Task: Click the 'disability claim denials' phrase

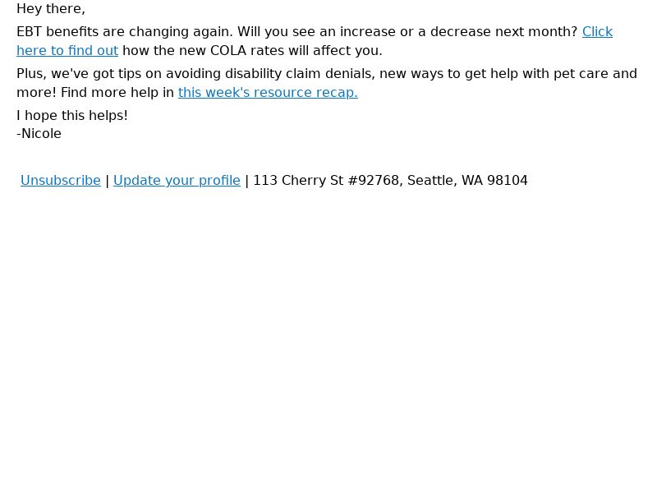Action: (300, 74)
